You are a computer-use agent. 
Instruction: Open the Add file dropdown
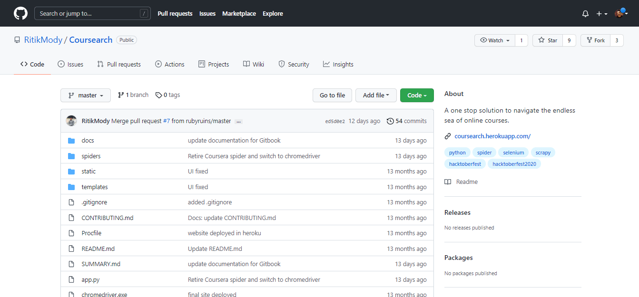pyautogui.click(x=376, y=95)
